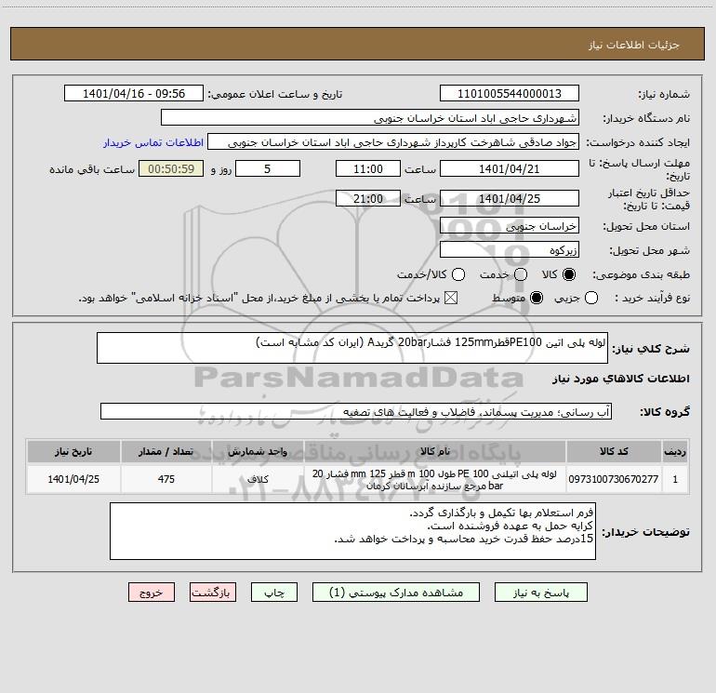Click the delivery city field زیرکوه
The image size is (716, 693).
(510, 250)
